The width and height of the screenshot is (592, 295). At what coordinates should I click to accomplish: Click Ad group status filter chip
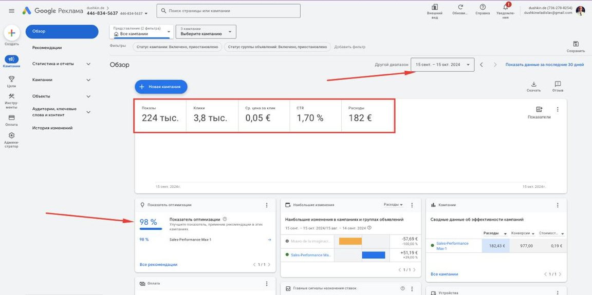click(277, 47)
